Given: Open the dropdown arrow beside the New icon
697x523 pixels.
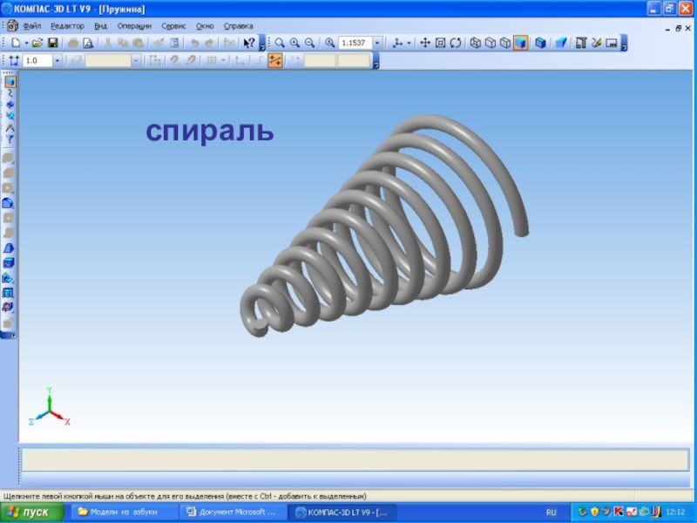Looking at the screenshot, I should coord(26,43).
